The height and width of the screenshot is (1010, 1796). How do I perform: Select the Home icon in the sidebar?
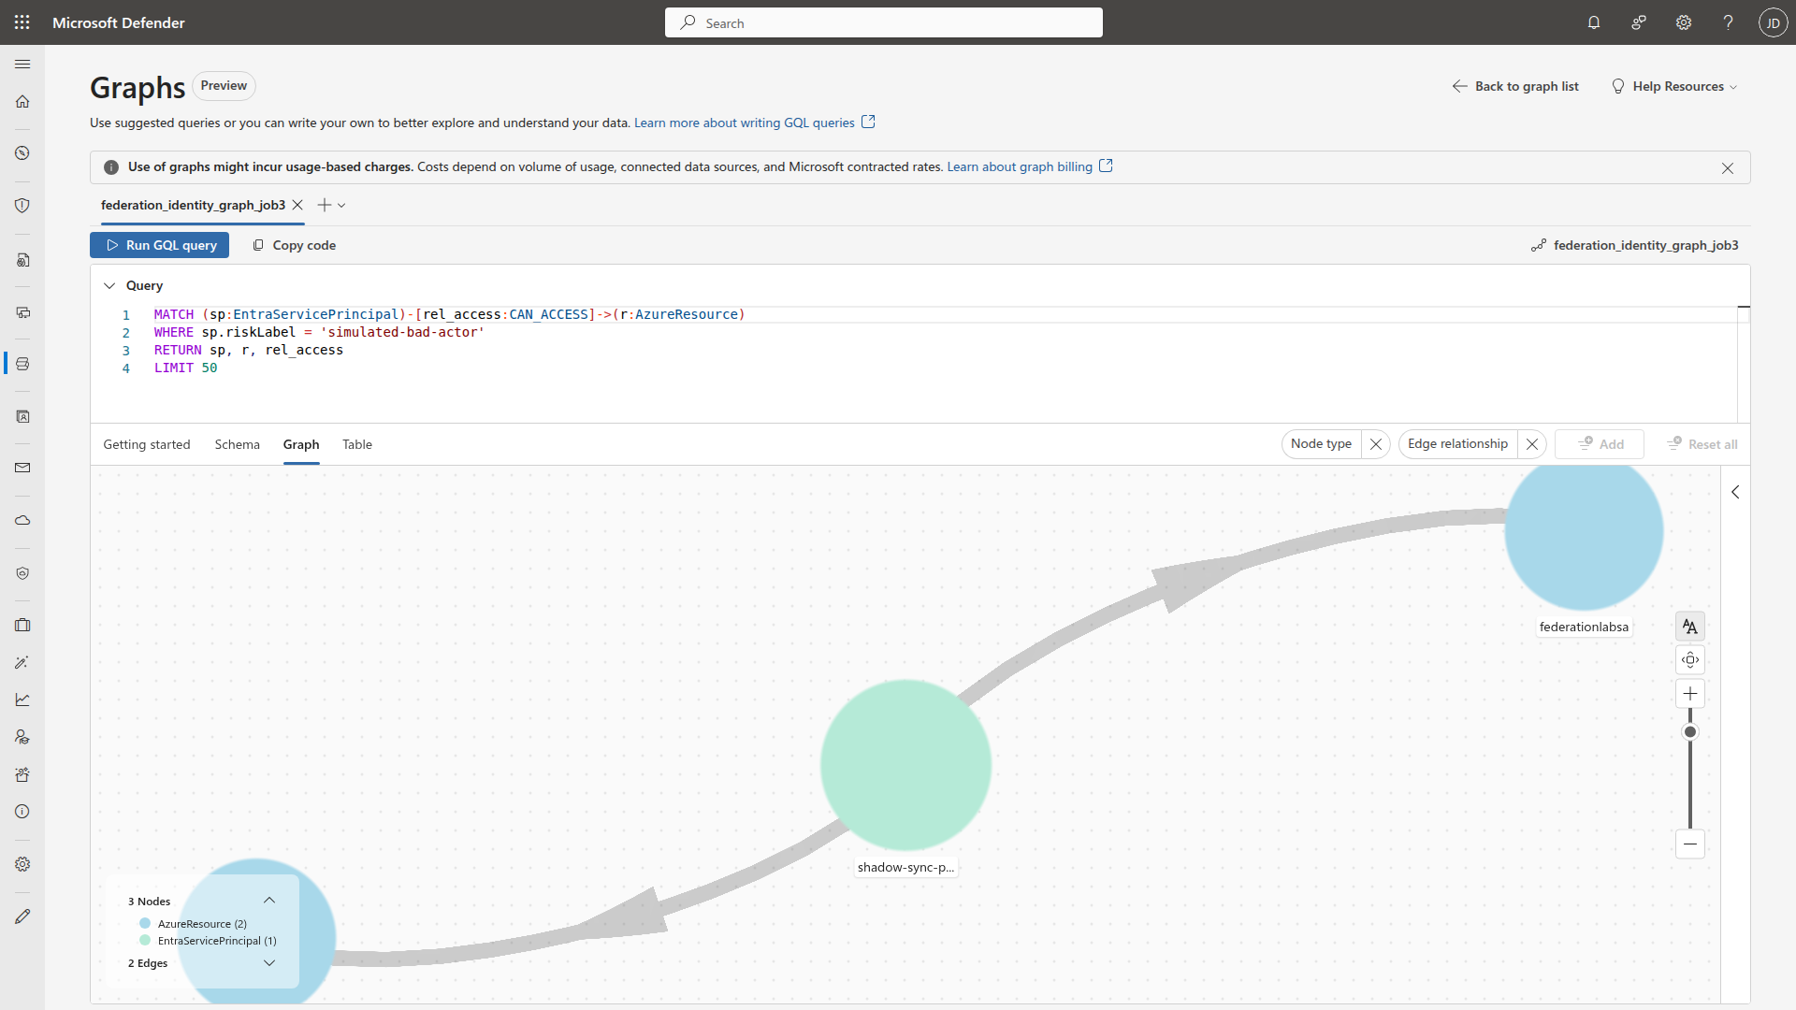point(22,102)
